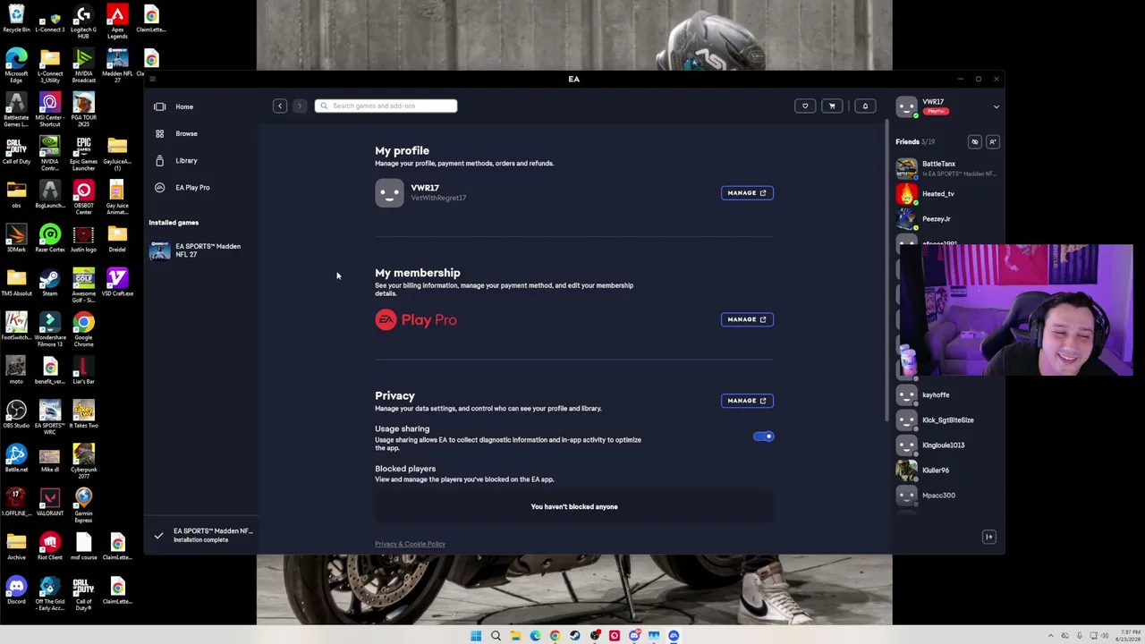Click the add friend icon

[x=993, y=141]
